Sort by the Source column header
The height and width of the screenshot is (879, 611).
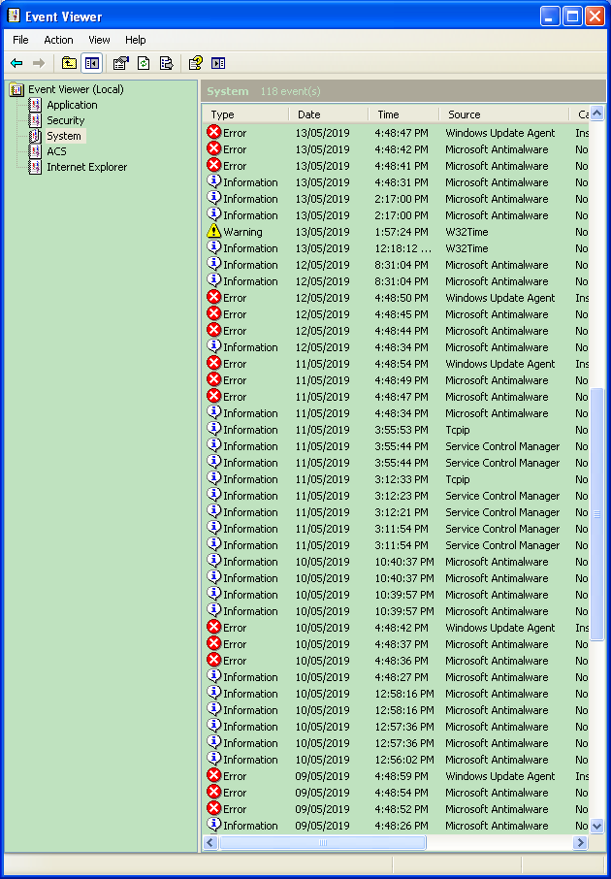[504, 114]
